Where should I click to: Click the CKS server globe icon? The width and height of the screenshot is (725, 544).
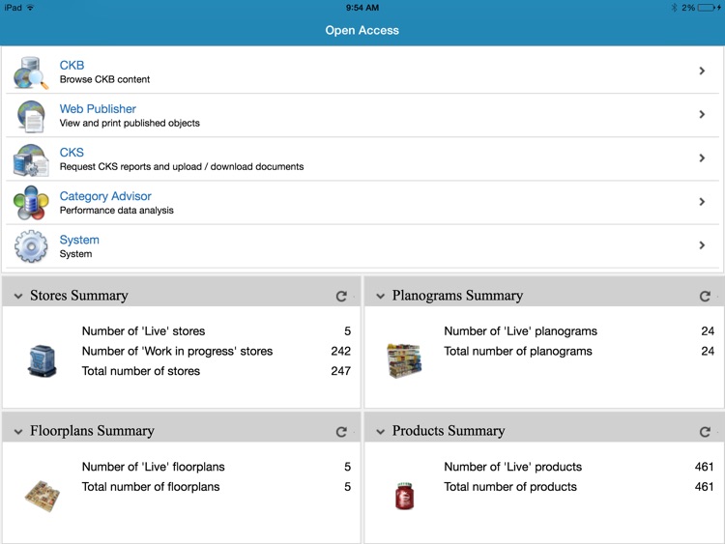31,160
